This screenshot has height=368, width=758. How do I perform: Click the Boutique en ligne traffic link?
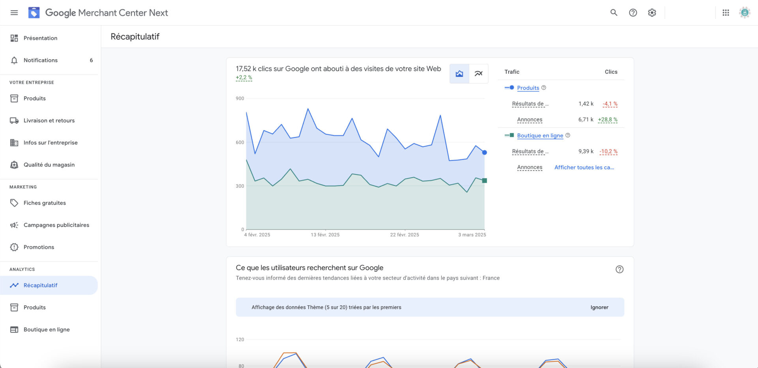540,135
